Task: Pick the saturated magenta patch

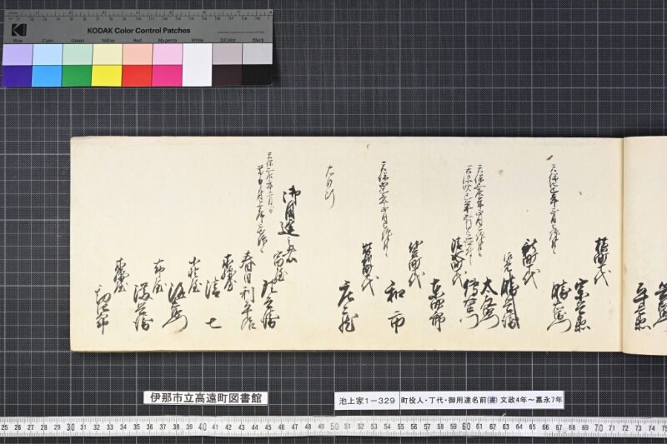Action: coord(168,76)
